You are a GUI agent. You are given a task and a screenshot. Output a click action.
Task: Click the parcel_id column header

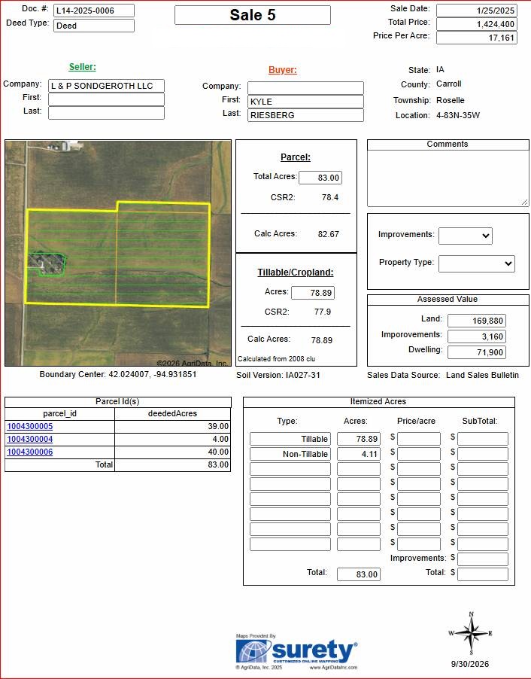pos(59,413)
